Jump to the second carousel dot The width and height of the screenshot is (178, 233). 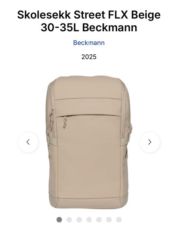point(69,220)
